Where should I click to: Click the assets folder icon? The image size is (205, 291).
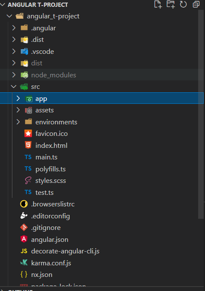[x=29, y=110]
